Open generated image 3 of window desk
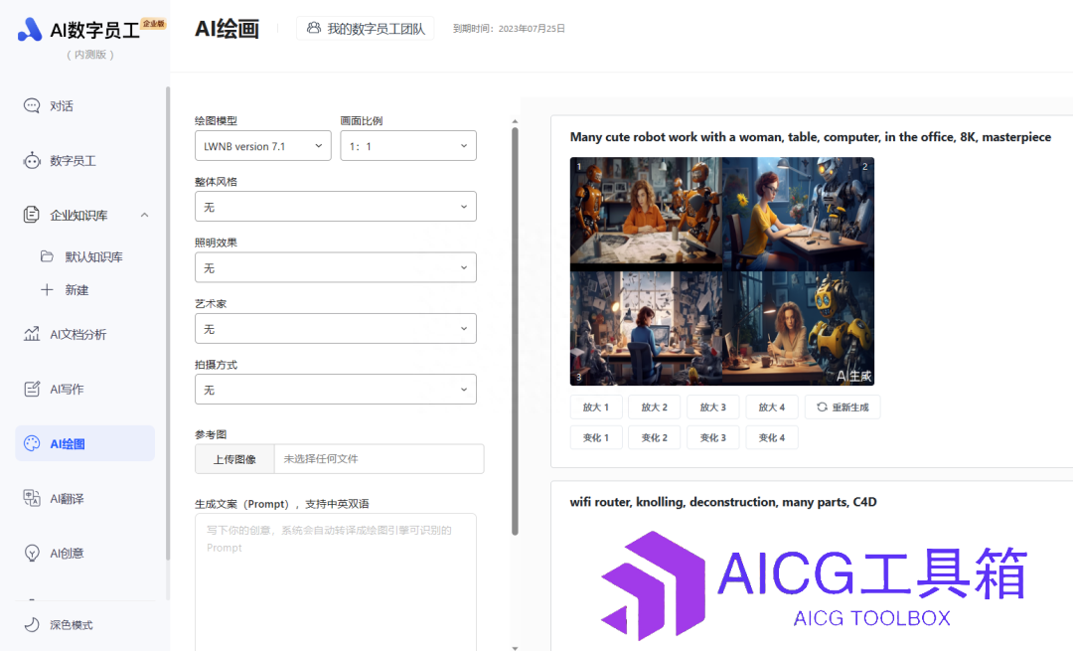1073x651 pixels. [x=646, y=328]
